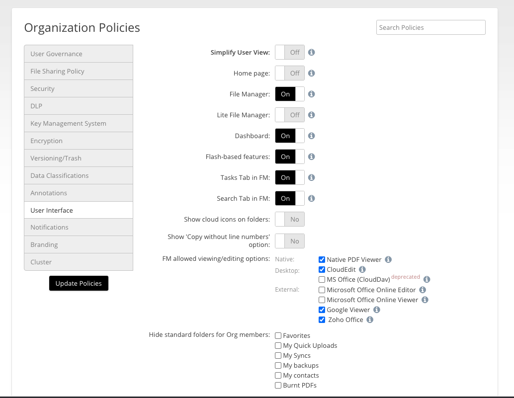Open Versioning/Trash tab
Image resolution: width=514 pixels, height=398 pixels.
79,158
